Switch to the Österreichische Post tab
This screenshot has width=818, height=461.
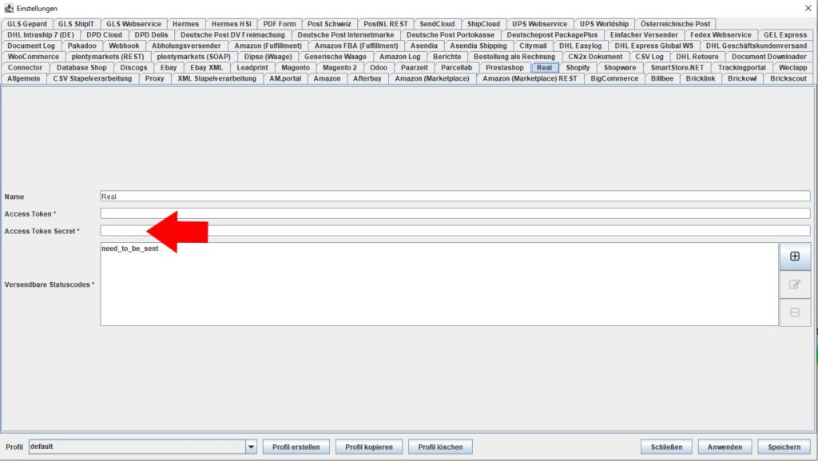675,23
